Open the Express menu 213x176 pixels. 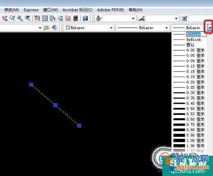(31, 10)
